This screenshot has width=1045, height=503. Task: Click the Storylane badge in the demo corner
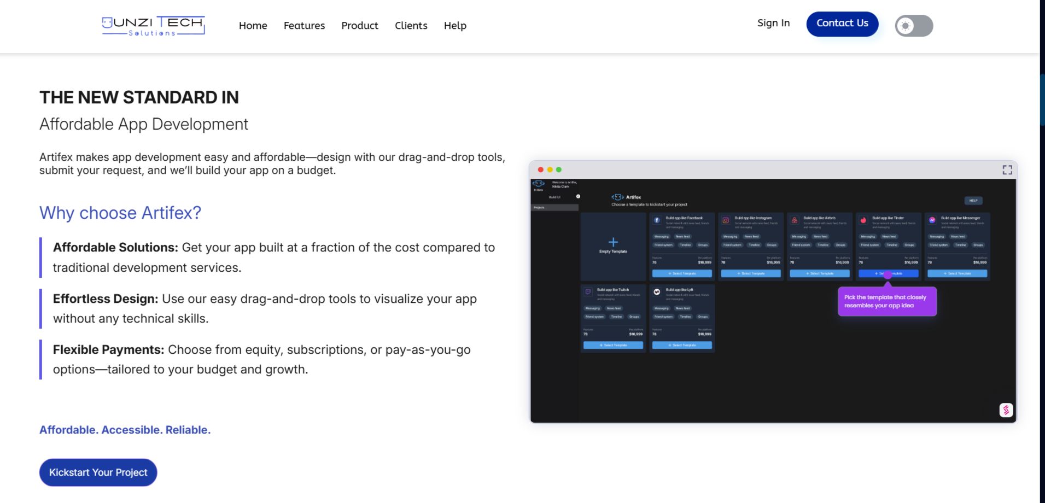(1006, 410)
